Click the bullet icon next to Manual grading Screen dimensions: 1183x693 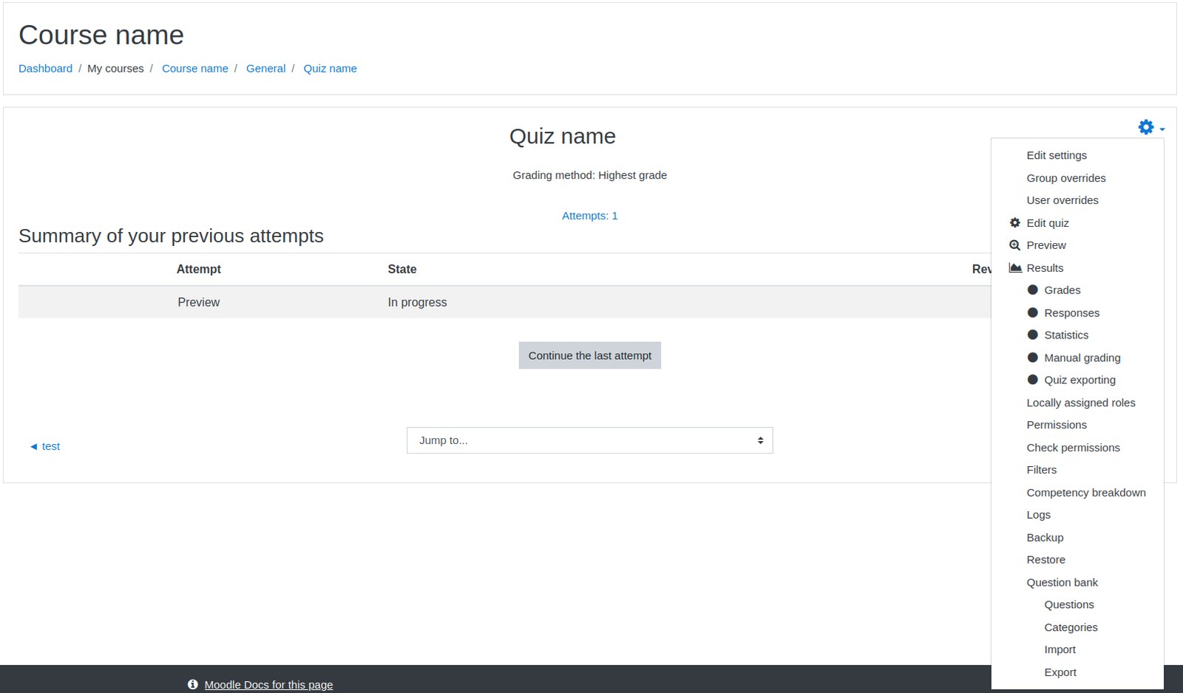click(x=1033, y=358)
